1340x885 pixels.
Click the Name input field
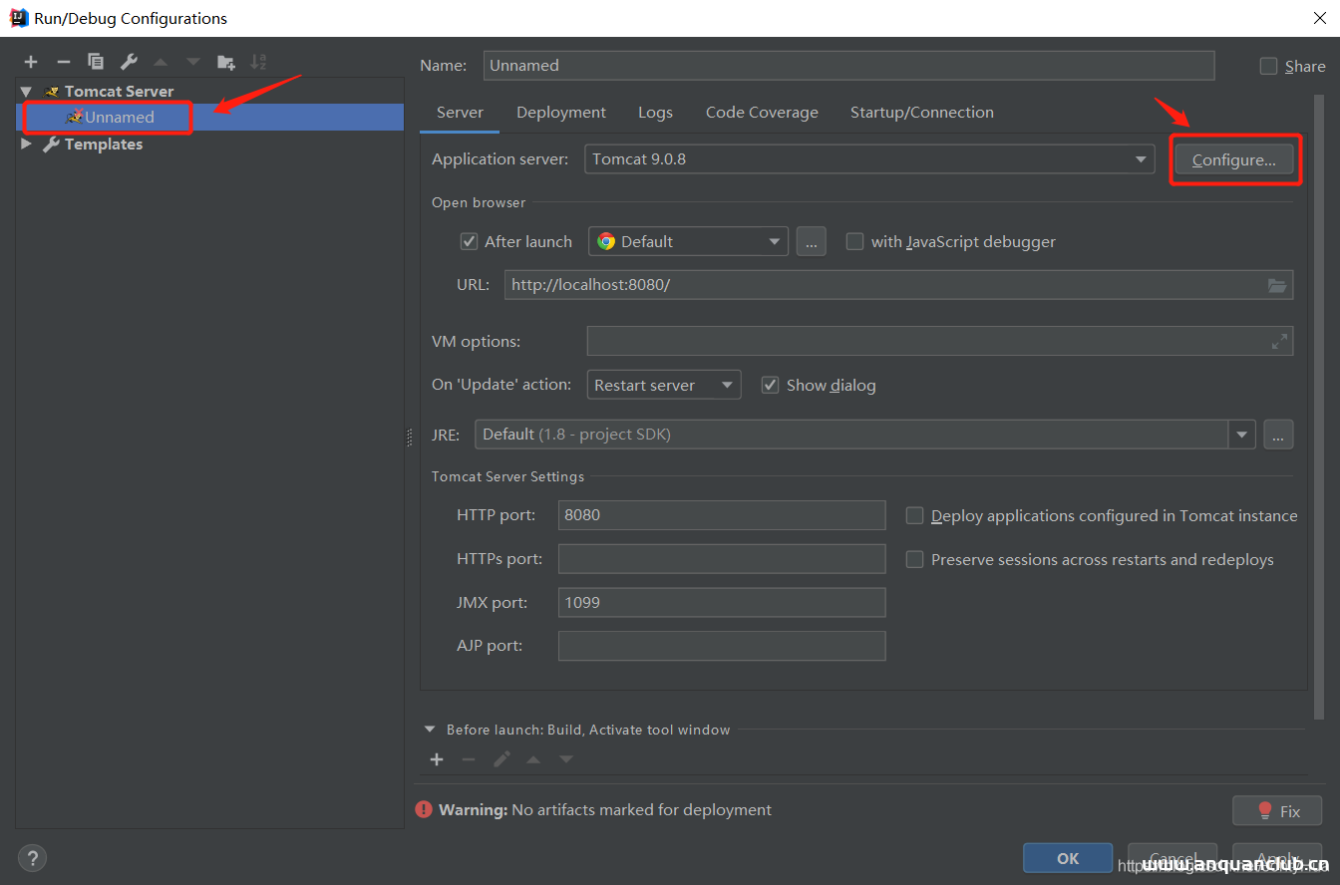click(x=848, y=66)
